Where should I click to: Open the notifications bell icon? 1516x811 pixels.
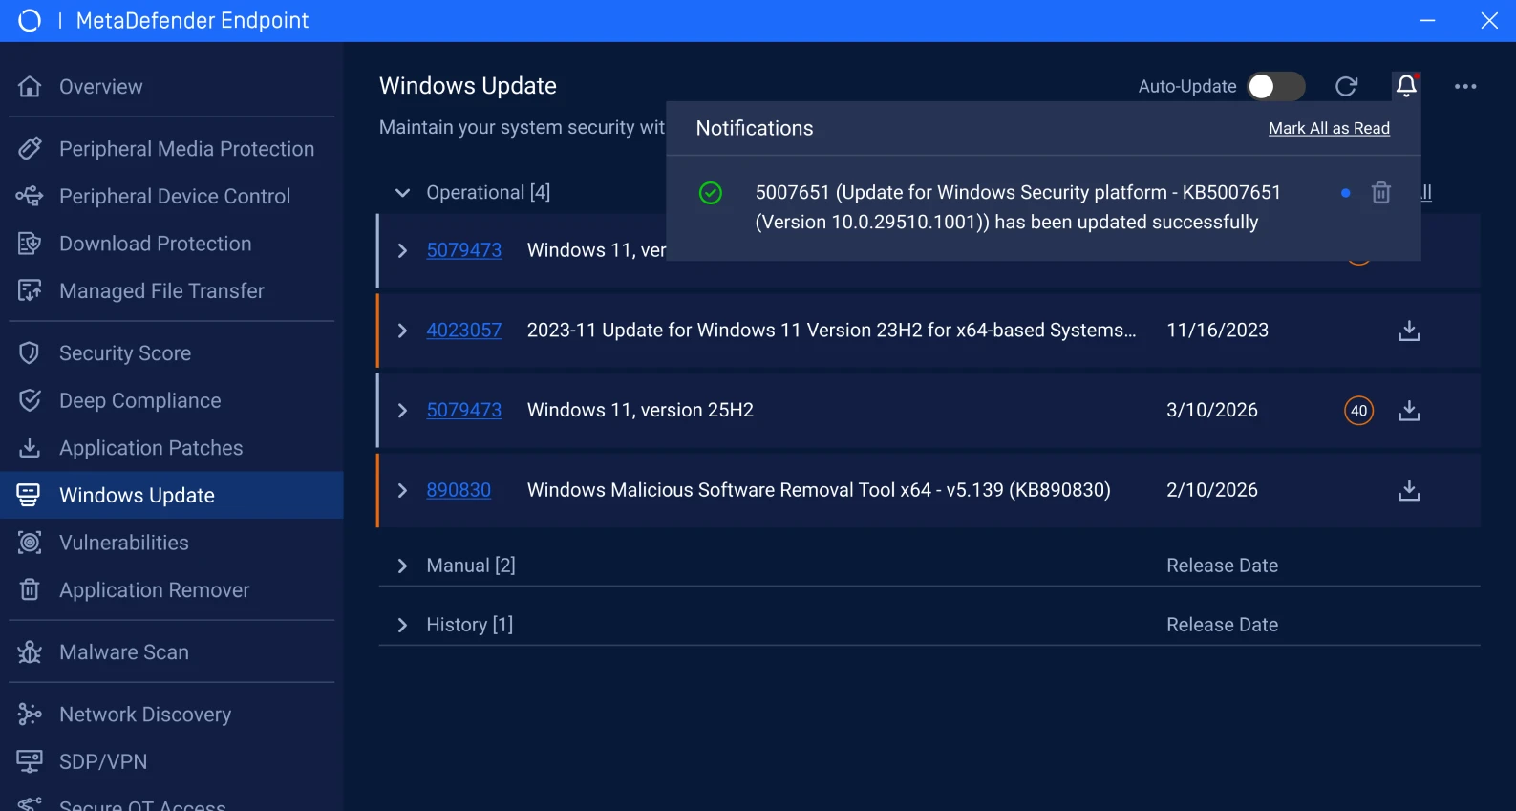click(1406, 86)
